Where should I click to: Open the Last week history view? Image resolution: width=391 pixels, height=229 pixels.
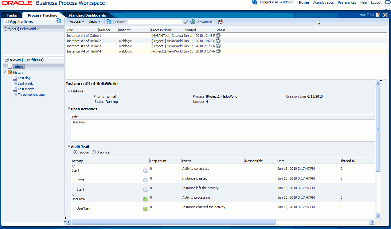25,83
